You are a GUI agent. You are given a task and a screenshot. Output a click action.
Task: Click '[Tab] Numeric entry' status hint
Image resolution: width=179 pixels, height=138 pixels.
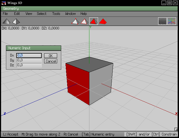(x=98, y=134)
